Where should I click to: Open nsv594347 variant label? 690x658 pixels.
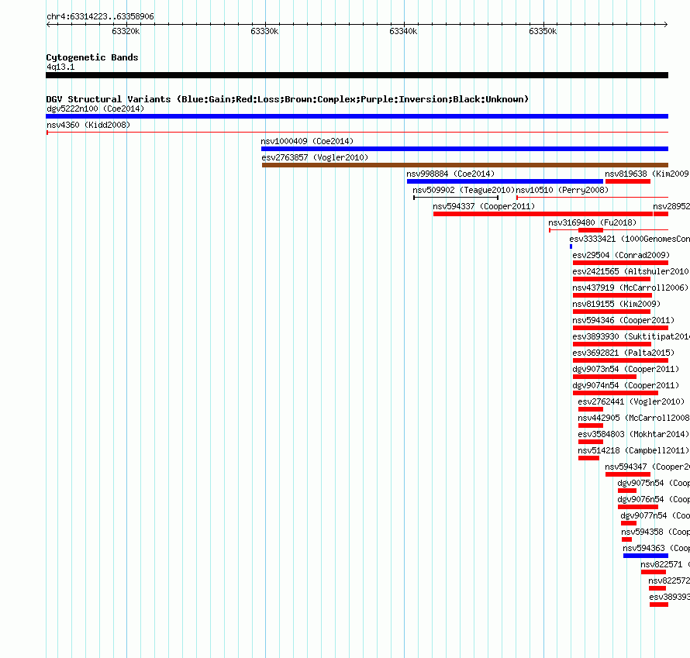[647, 467]
